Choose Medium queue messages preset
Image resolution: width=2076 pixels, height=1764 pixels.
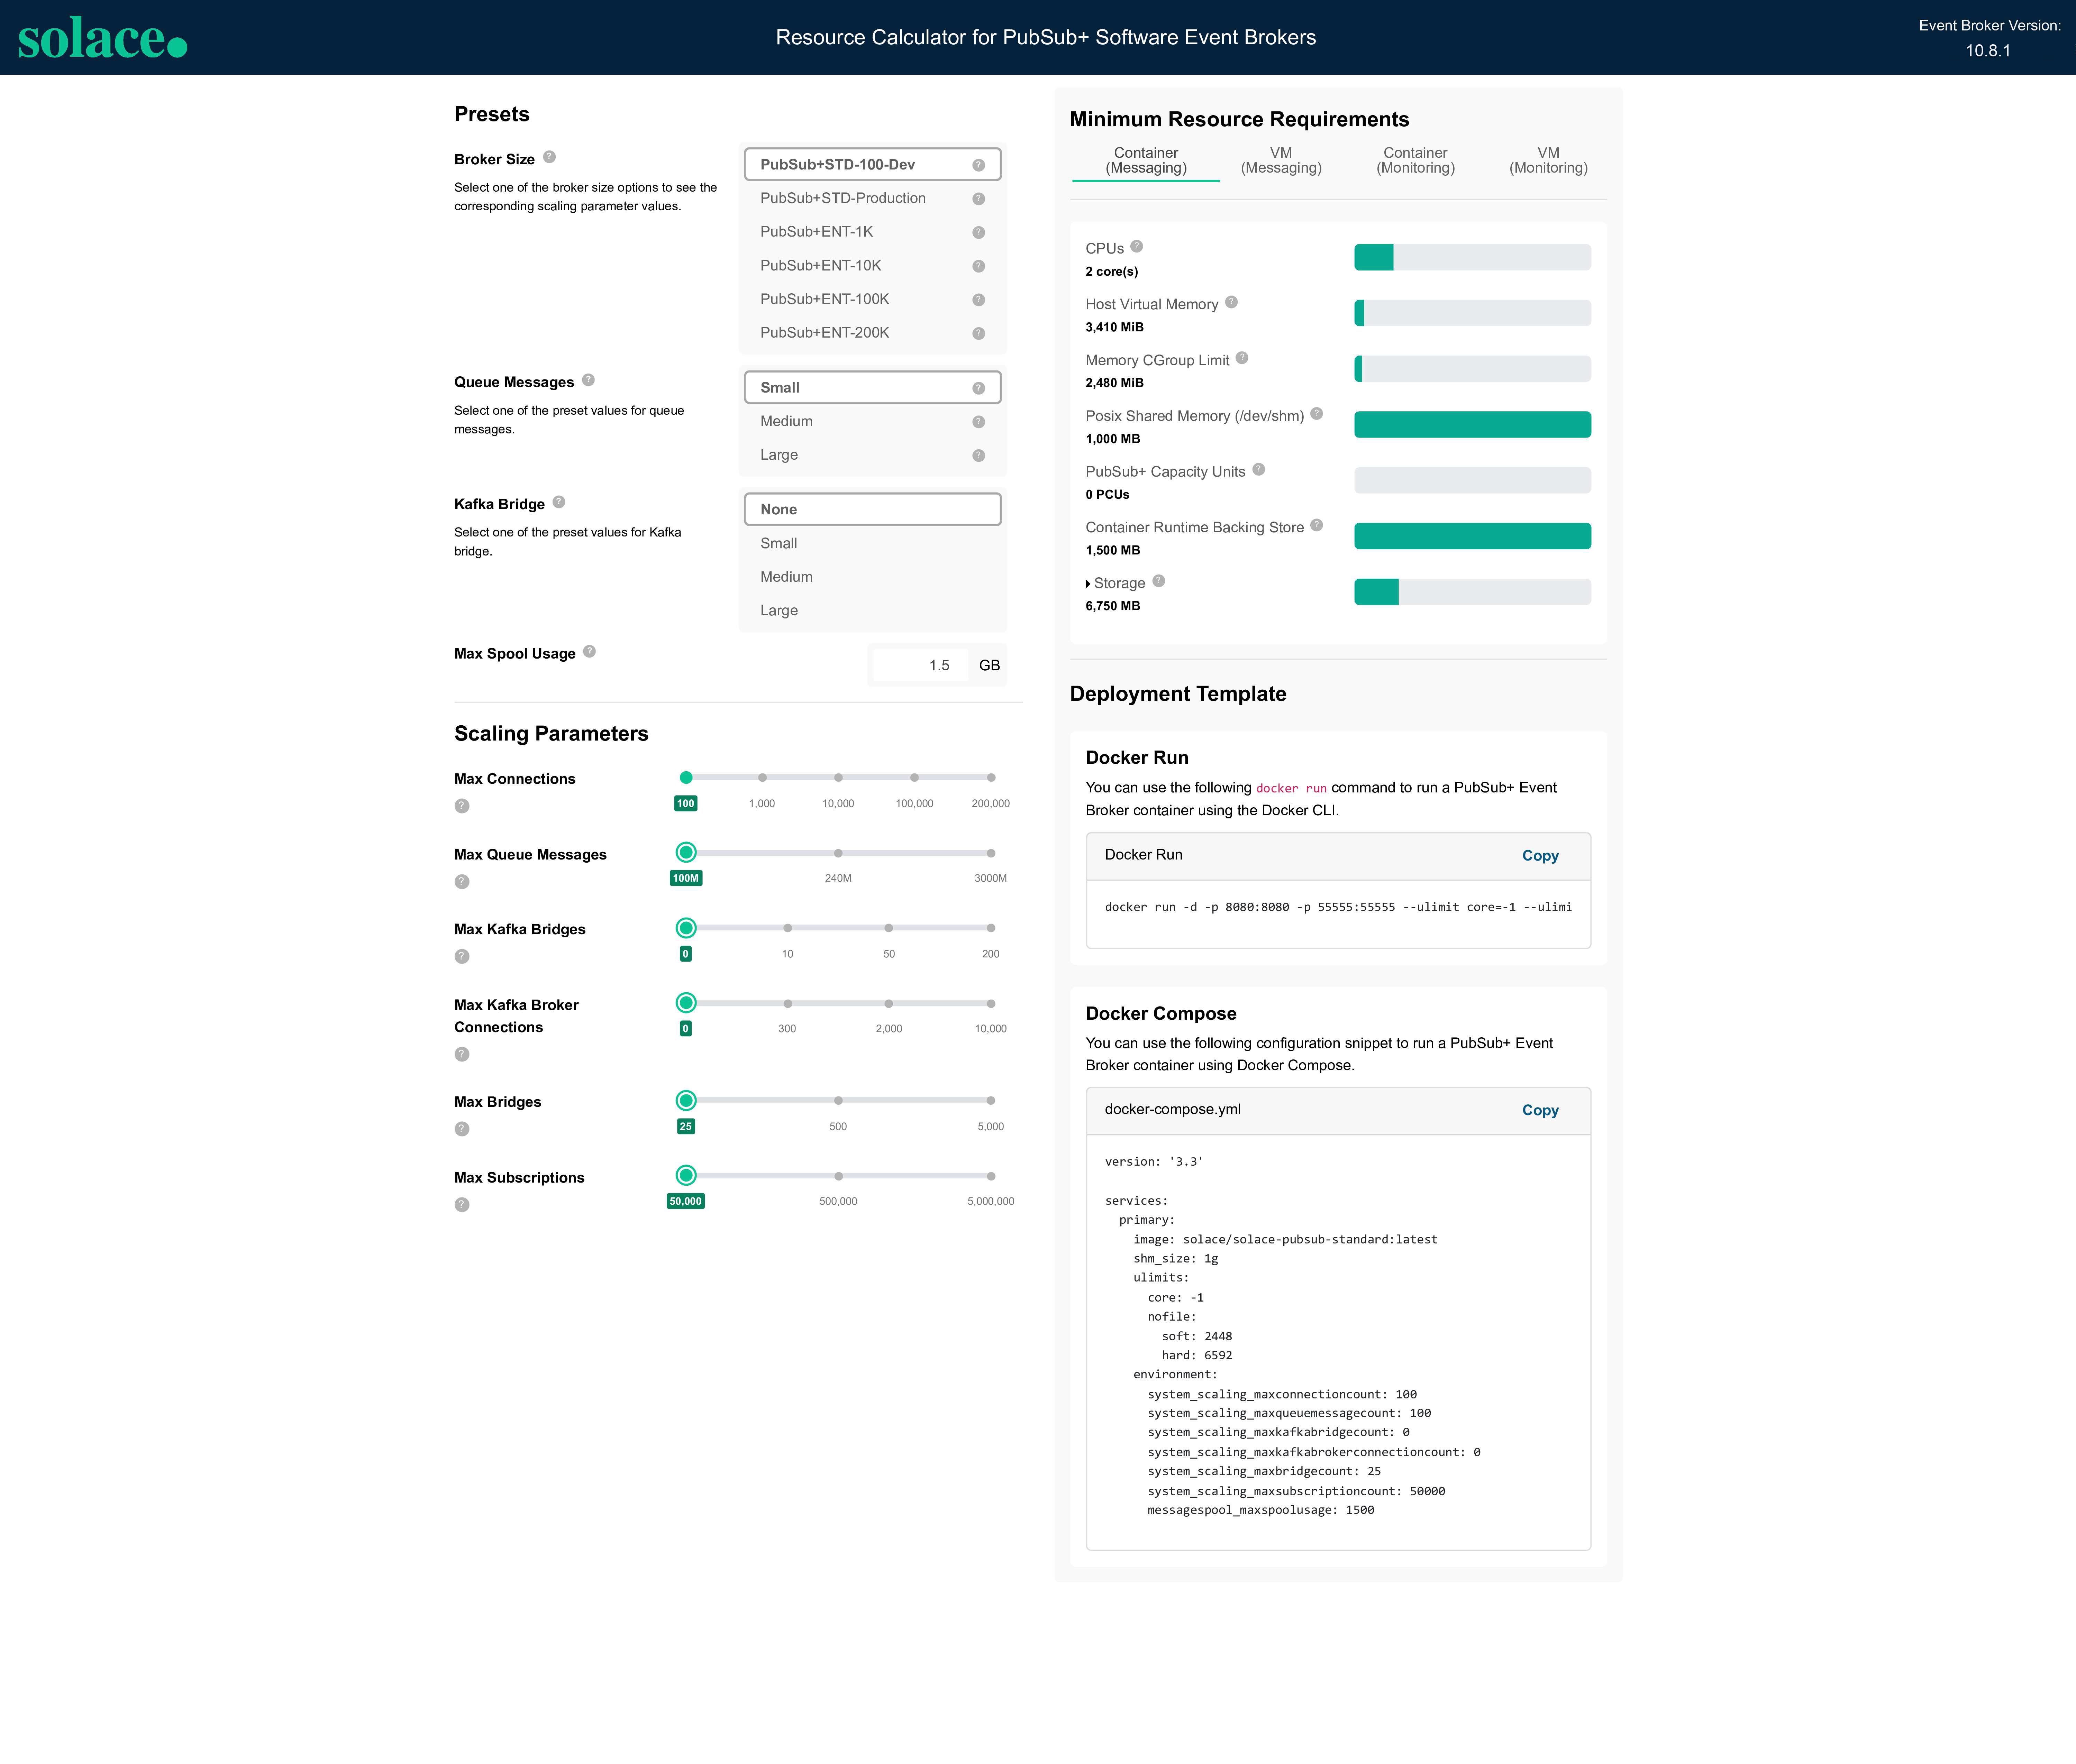coord(786,421)
